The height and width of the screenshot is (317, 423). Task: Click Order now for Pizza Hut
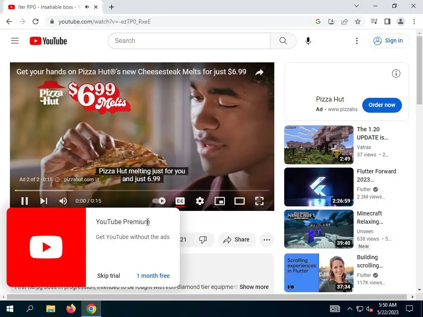[382, 105]
